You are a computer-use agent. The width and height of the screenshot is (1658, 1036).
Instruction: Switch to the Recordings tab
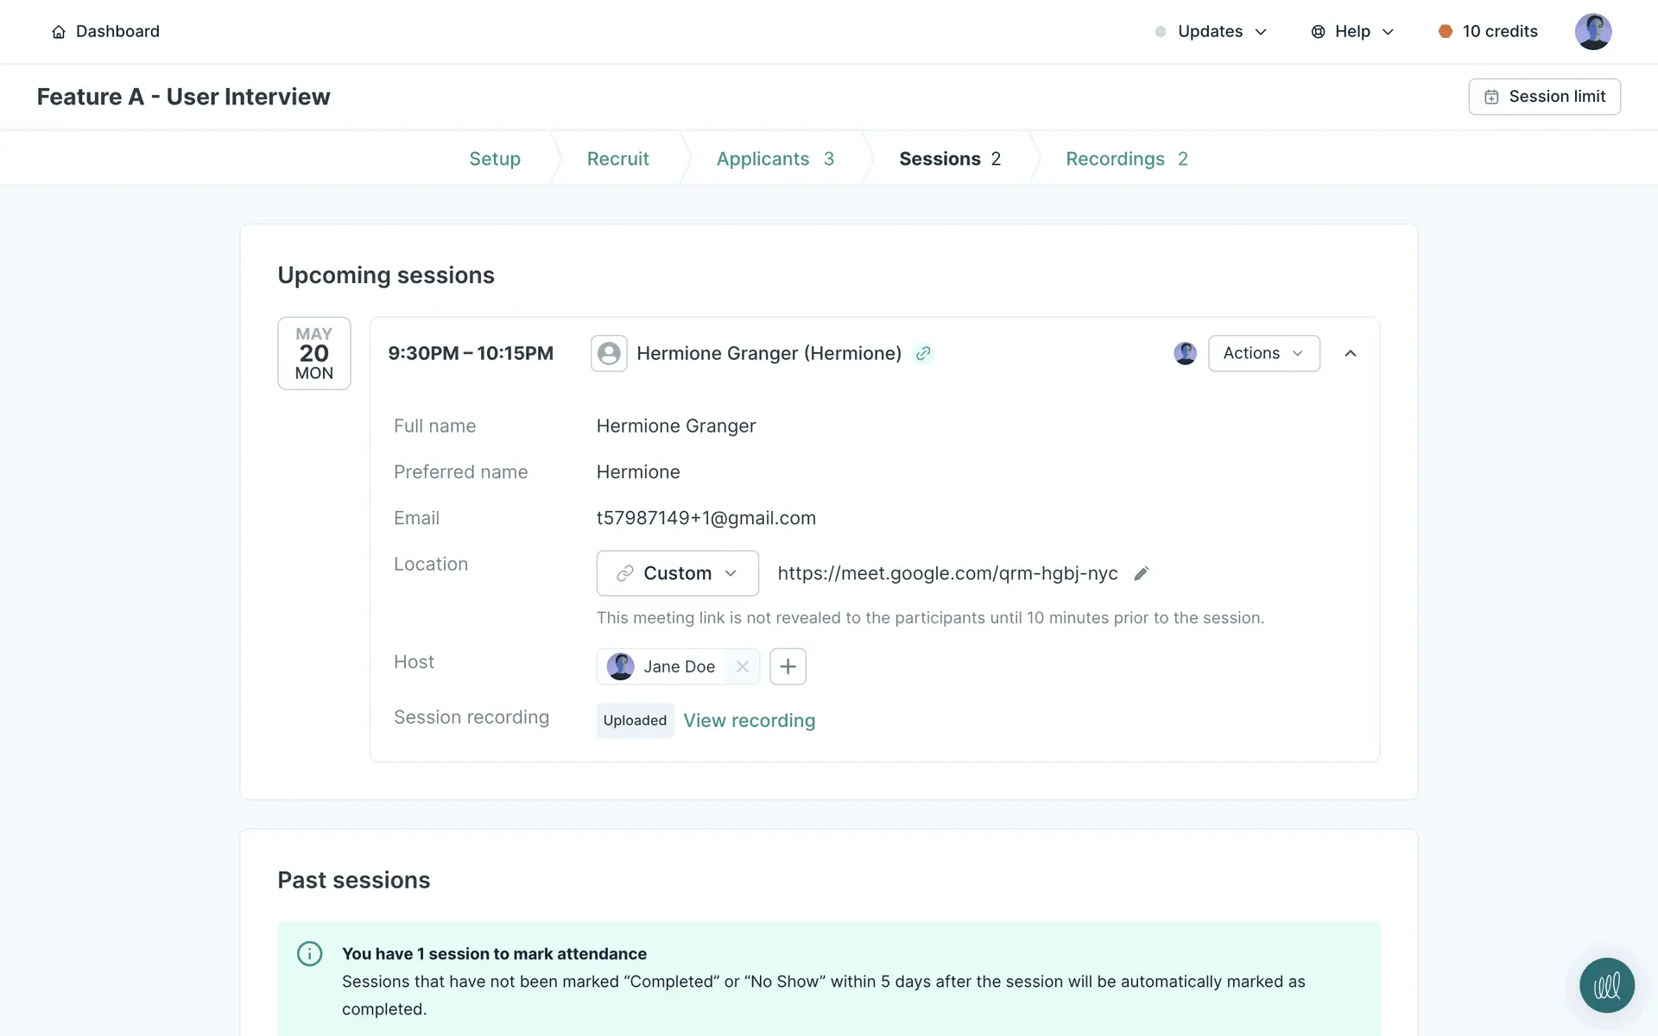point(1126,159)
